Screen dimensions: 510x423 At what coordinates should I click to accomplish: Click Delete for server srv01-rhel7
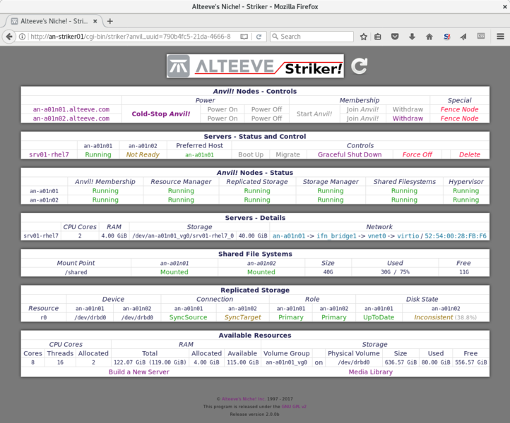point(469,154)
